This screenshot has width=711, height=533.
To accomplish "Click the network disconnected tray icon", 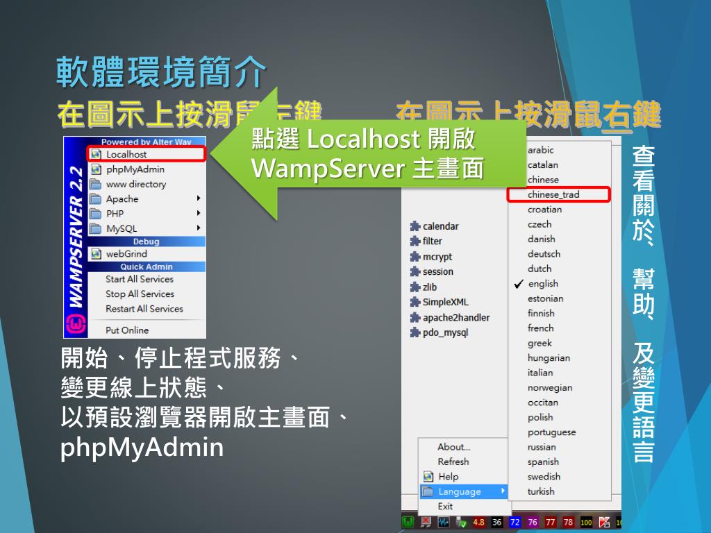I will [x=426, y=522].
